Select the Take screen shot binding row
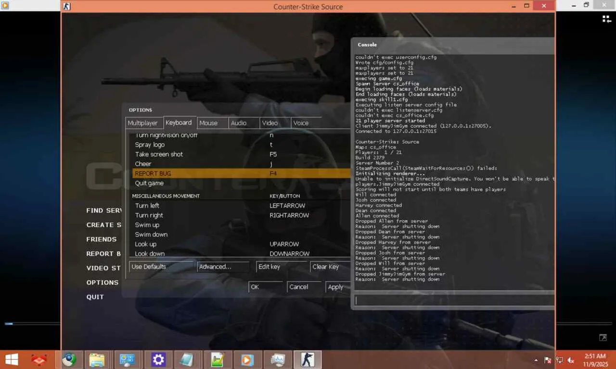Screen dimensions: 616x369 (x=241, y=154)
